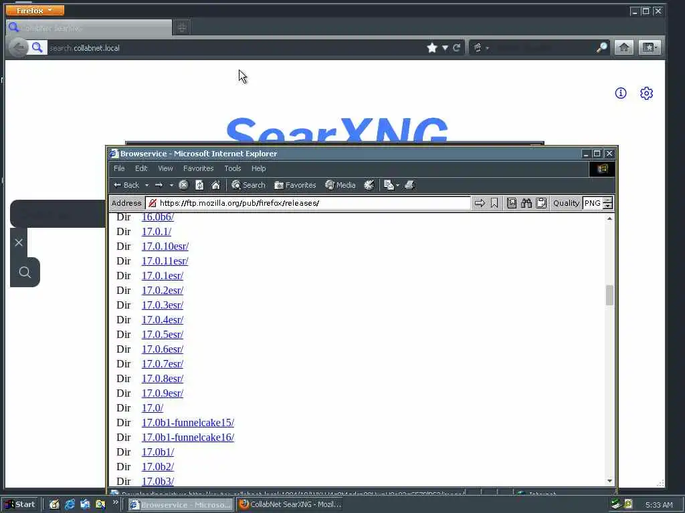Open the 17.0.6esr/ directory link
685x513 pixels.
coord(163,349)
